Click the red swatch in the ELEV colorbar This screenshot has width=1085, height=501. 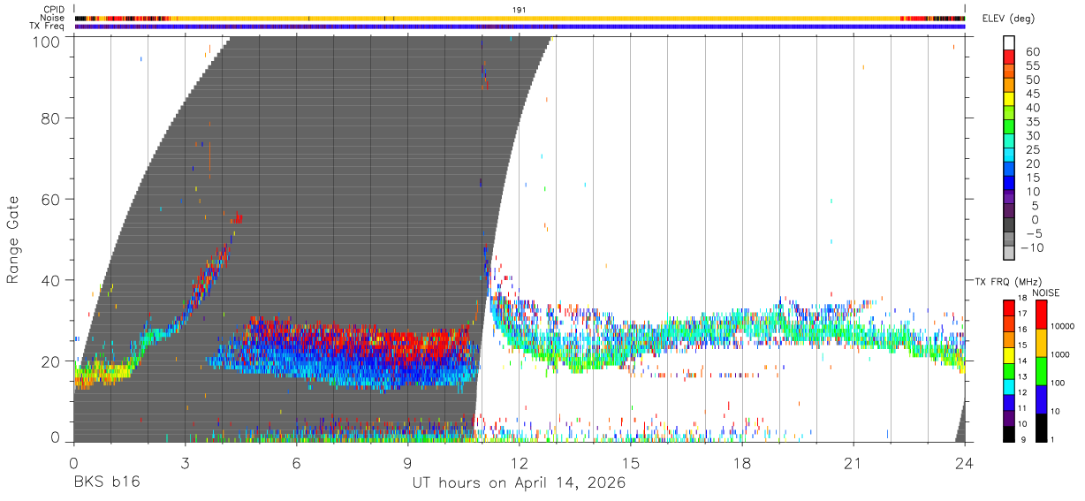click(x=1009, y=58)
